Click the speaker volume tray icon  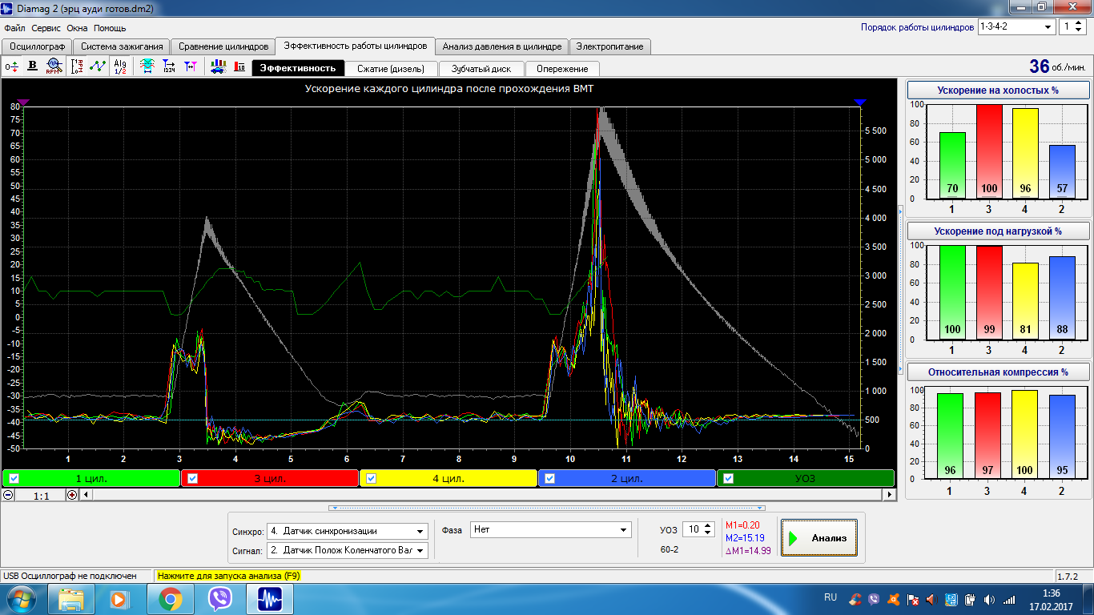(989, 599)
